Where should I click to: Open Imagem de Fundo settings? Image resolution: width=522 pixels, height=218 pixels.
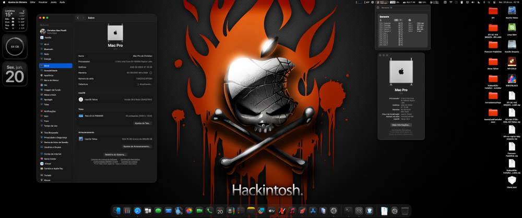point(56,90)
